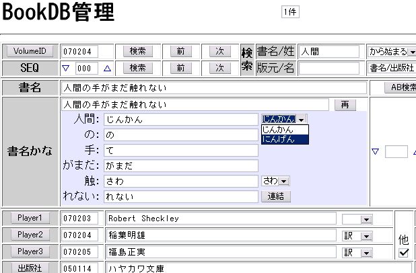Select じんかん option in the dropdown list
The height and width of the screenshot is (273, 416).
[284, 129]
